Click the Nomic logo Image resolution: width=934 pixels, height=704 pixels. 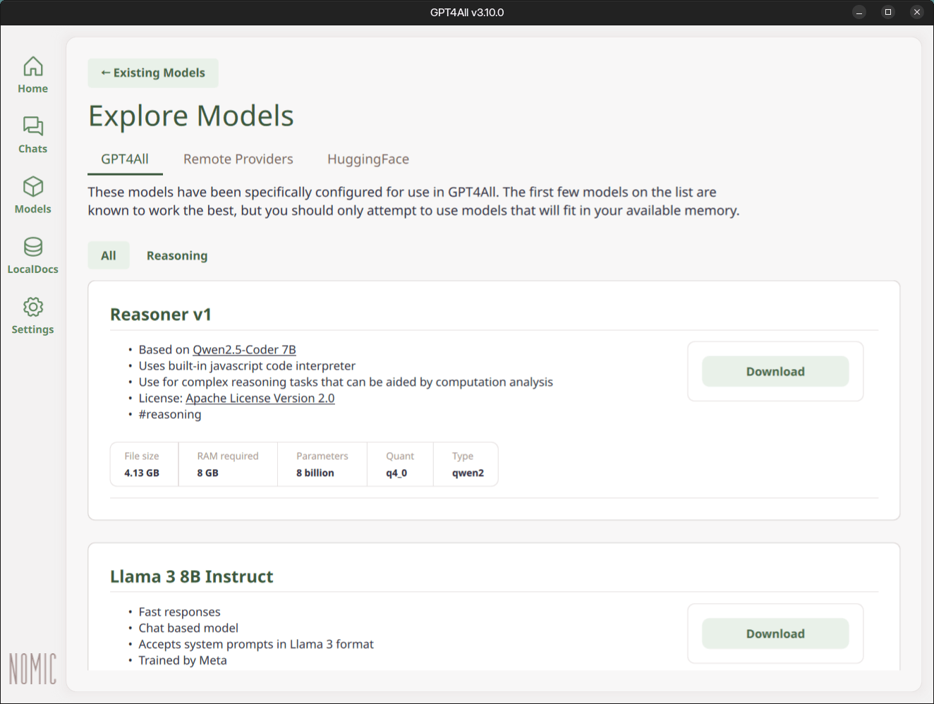click(32, 668)
